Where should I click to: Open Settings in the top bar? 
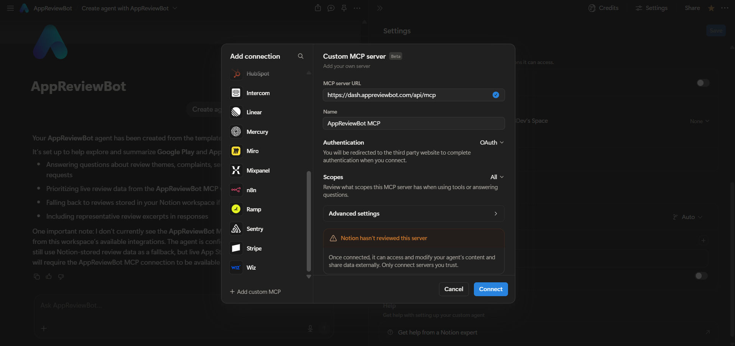651,8
